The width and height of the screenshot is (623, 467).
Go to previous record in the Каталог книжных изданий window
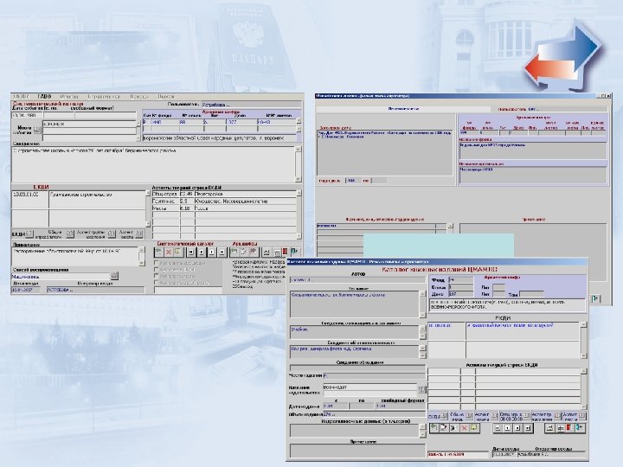(507, 428)
